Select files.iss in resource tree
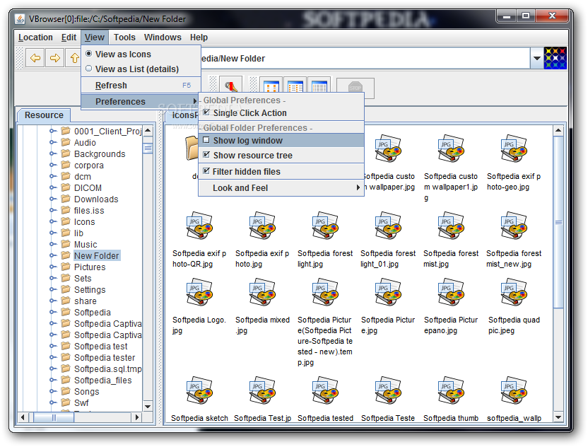The height and width of the screenshot is (447, 588). (89, 211)
